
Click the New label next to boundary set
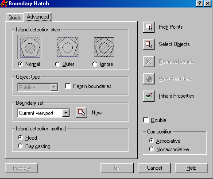[97, 113]
